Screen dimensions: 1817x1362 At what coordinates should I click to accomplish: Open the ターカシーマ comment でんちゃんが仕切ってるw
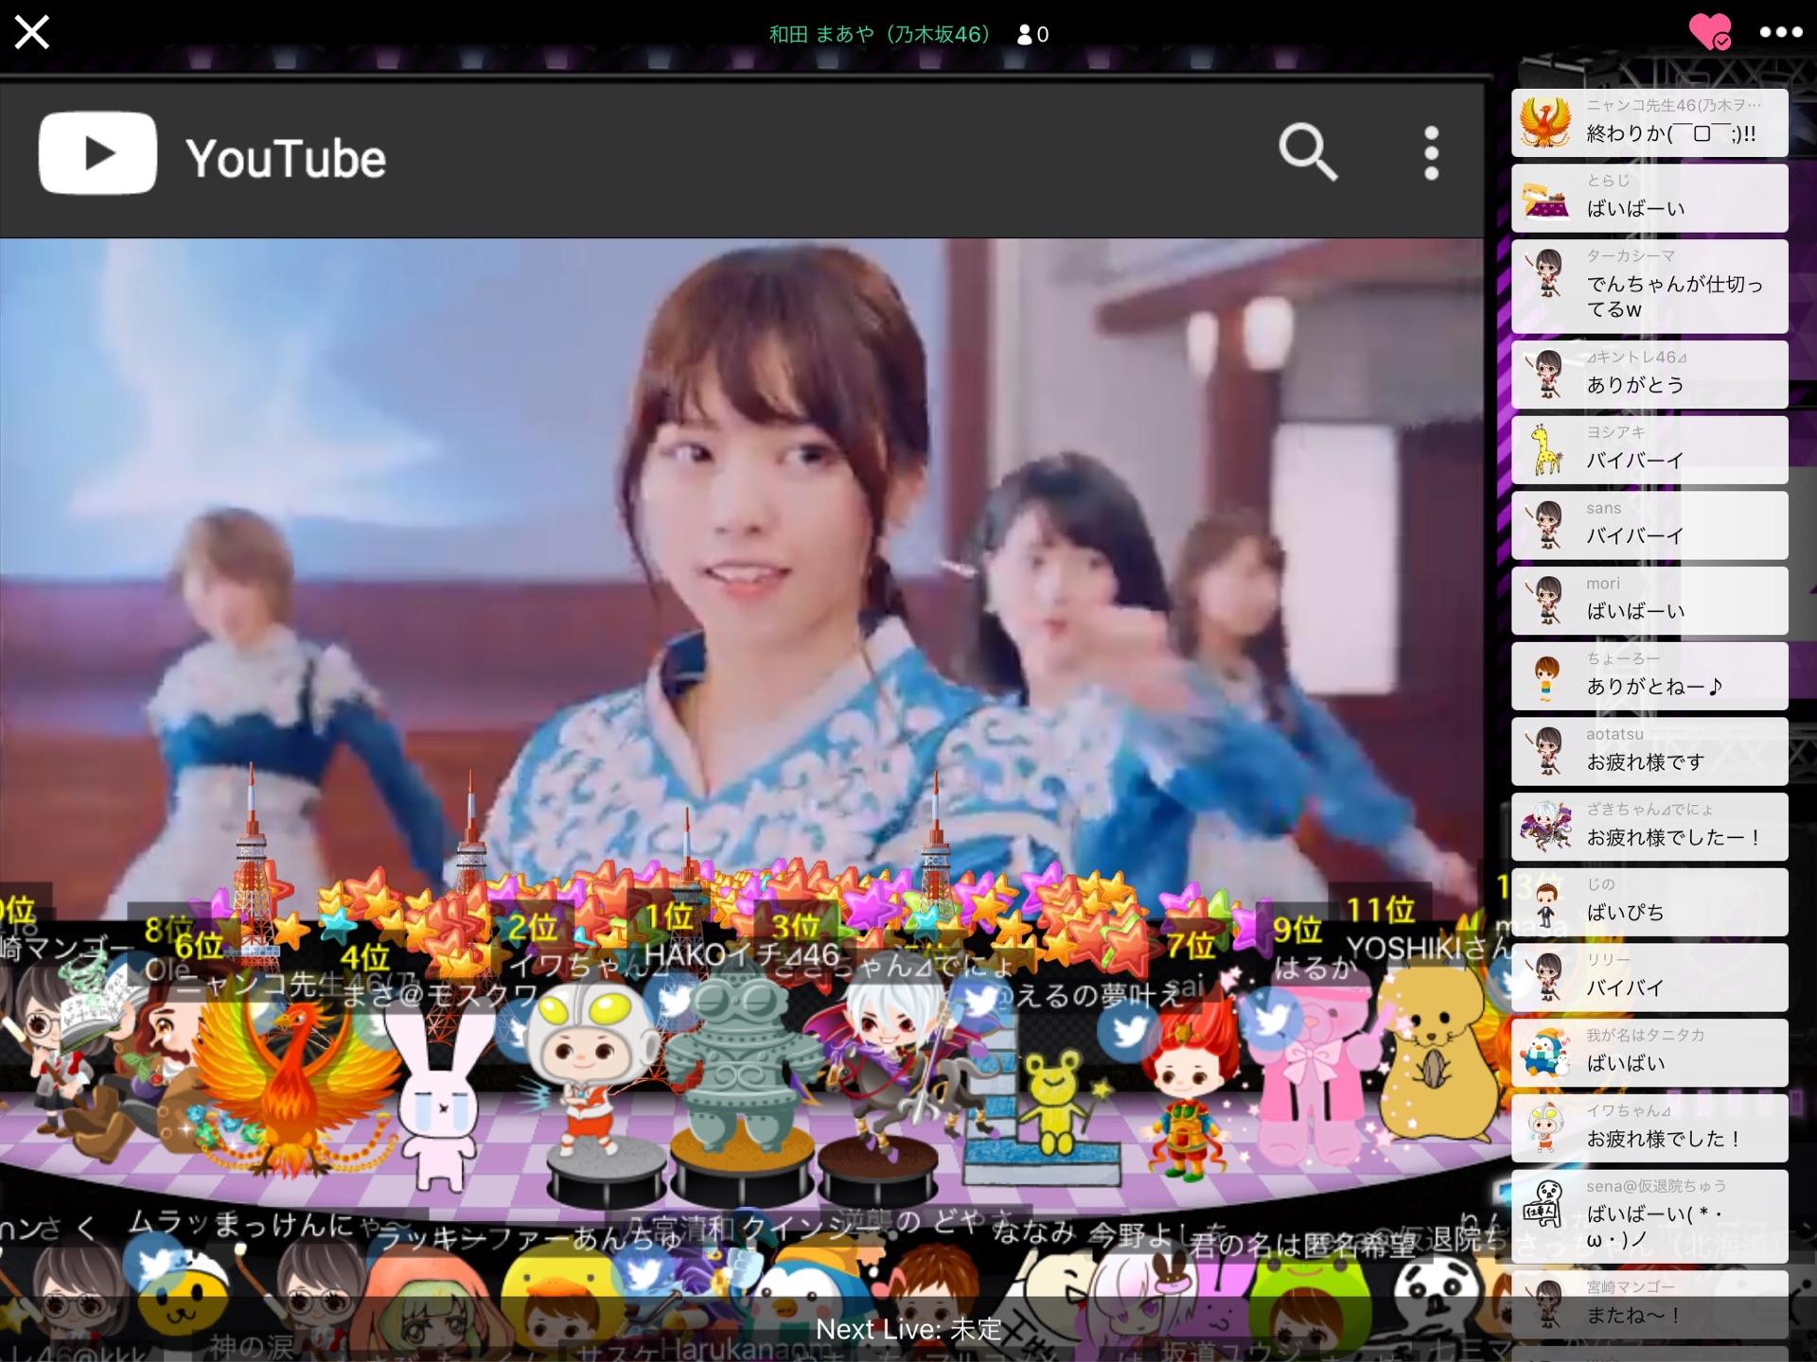click(x=1649, y=286)
